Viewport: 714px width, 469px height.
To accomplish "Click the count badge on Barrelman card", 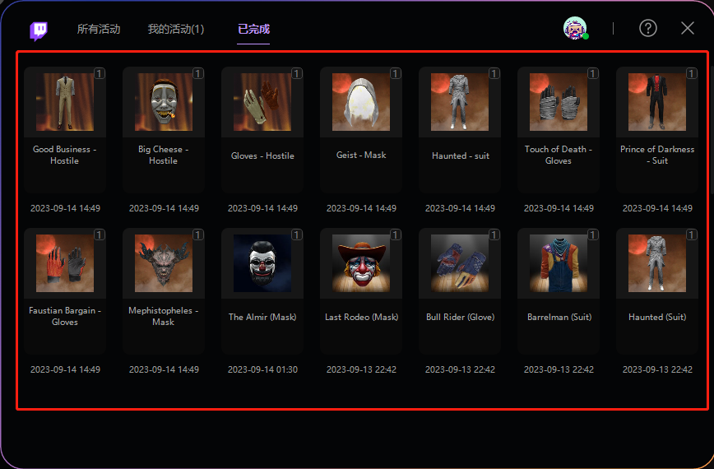I will click(592, 234).
